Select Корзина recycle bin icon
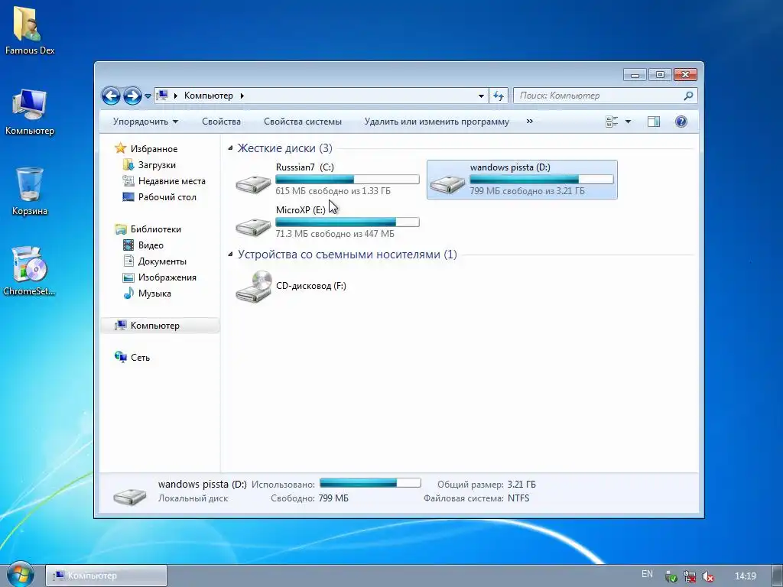 [x=30, y=192]
